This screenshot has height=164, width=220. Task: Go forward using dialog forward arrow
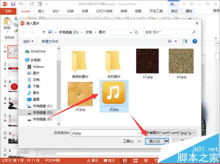pos(32,32)
